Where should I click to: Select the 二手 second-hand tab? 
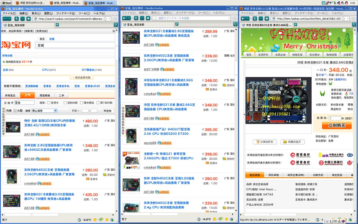coord(61,95)
